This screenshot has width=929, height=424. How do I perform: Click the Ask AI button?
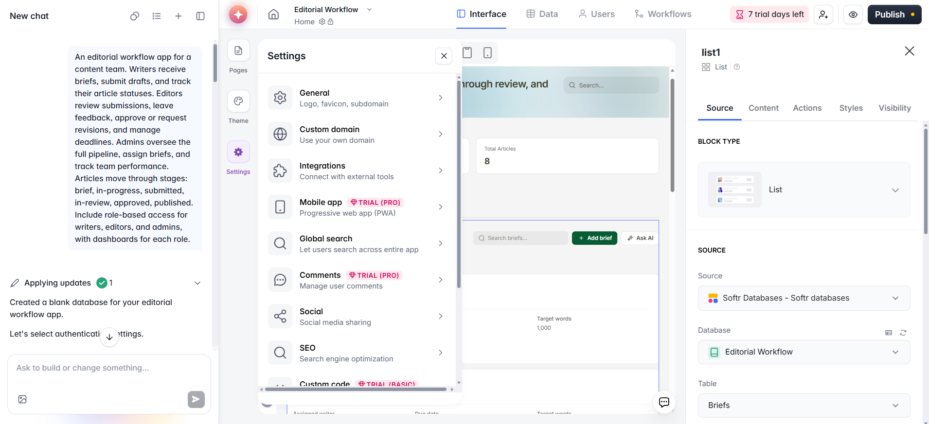tap(640, 238)
